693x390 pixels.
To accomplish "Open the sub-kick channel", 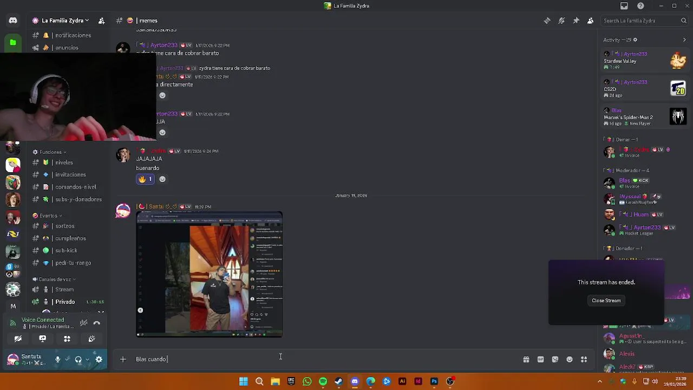I will (x=68, y=251).
